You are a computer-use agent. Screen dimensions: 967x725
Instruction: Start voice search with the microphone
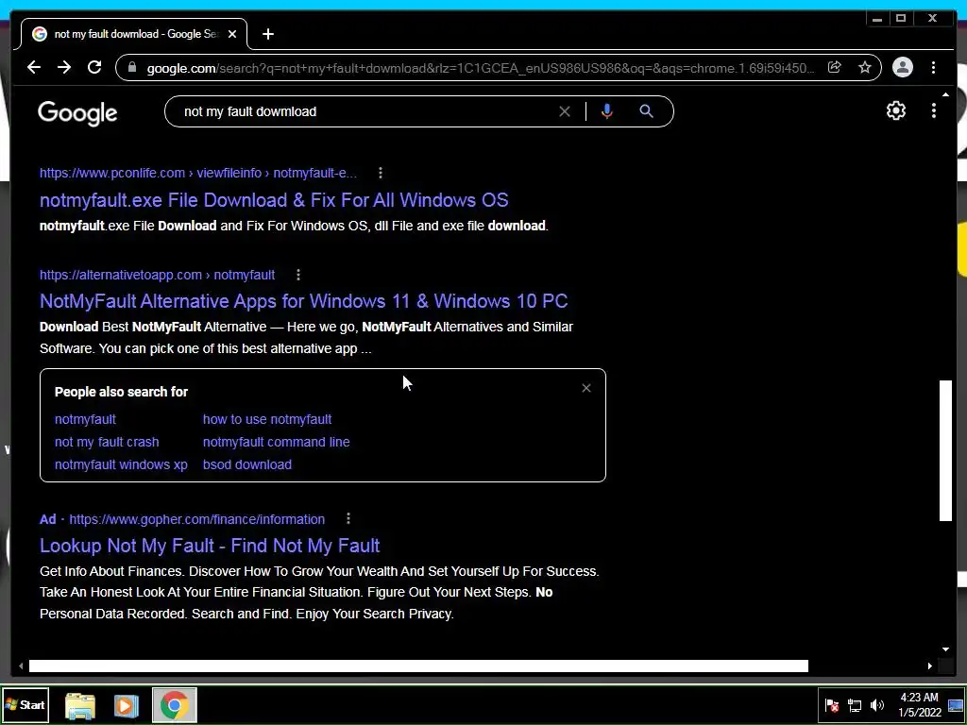(607, 111)
